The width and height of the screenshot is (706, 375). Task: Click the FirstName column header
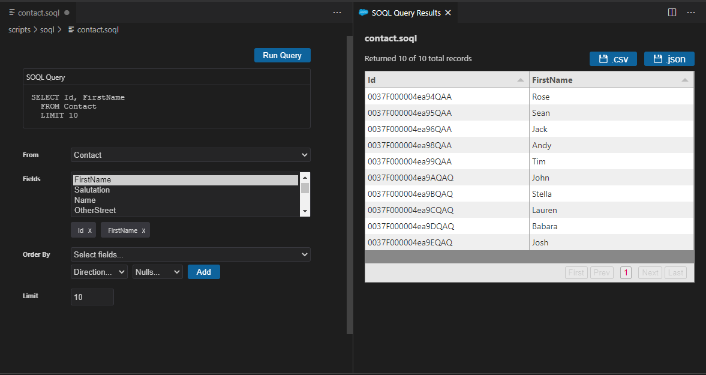click(x=611, y=80)
